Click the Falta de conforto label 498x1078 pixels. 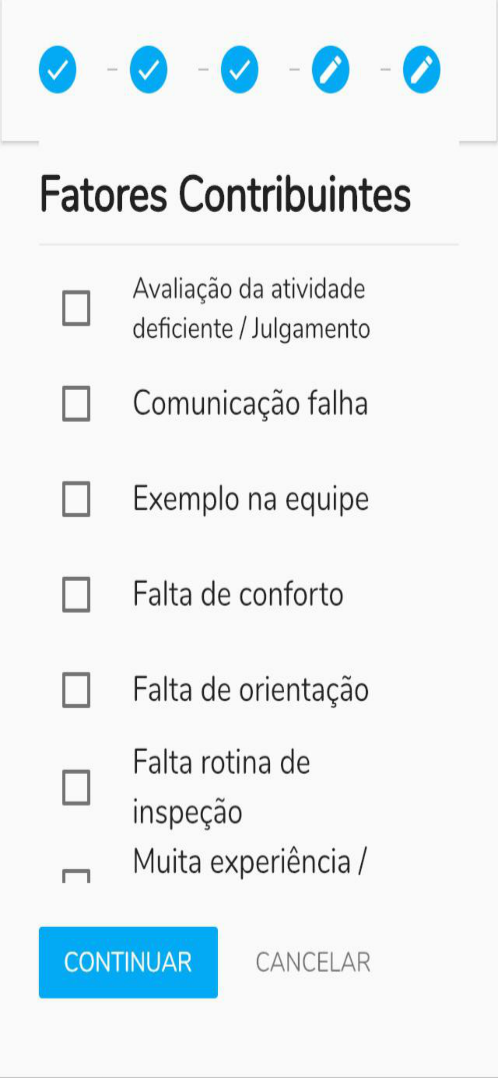(x=238, y=594)
